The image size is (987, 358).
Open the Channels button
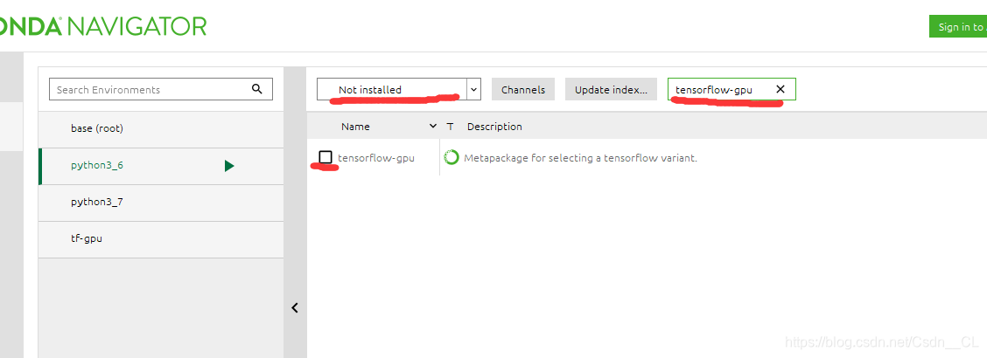(523, 89)
